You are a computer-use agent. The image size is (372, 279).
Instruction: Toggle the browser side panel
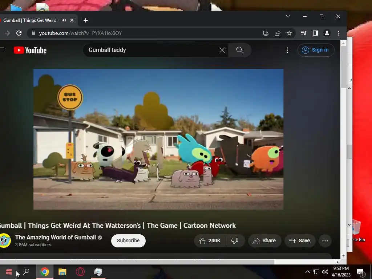pyautogui.click(x=315, y=33)
